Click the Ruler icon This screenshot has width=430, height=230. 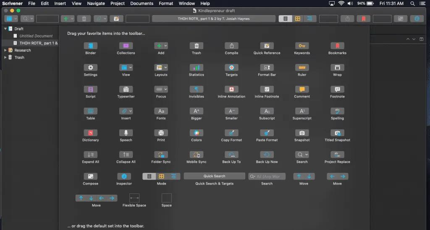302,68
